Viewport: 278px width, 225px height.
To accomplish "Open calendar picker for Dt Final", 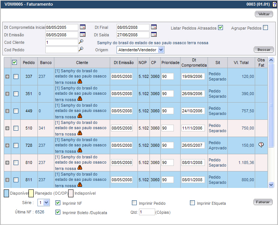I will (154, 27).
